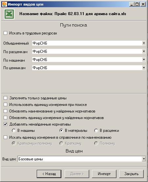Go back with '< Назад' button
The image size is (148, 182).
(49, 174)
